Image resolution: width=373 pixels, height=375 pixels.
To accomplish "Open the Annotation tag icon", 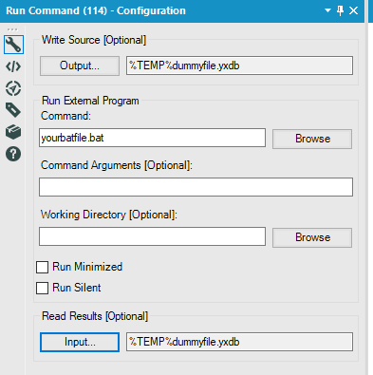I will (13, 110).
